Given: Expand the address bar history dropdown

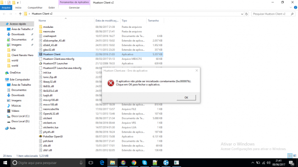Looking at the screenshot, I should click(242, 14).
